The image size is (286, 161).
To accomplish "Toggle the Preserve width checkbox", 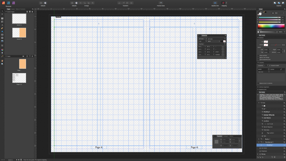I will pyautogui.click(x=270, y=65).
